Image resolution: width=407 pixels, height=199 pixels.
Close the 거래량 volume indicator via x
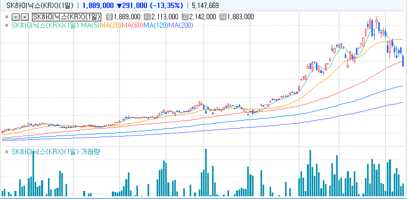coord(7,152)
